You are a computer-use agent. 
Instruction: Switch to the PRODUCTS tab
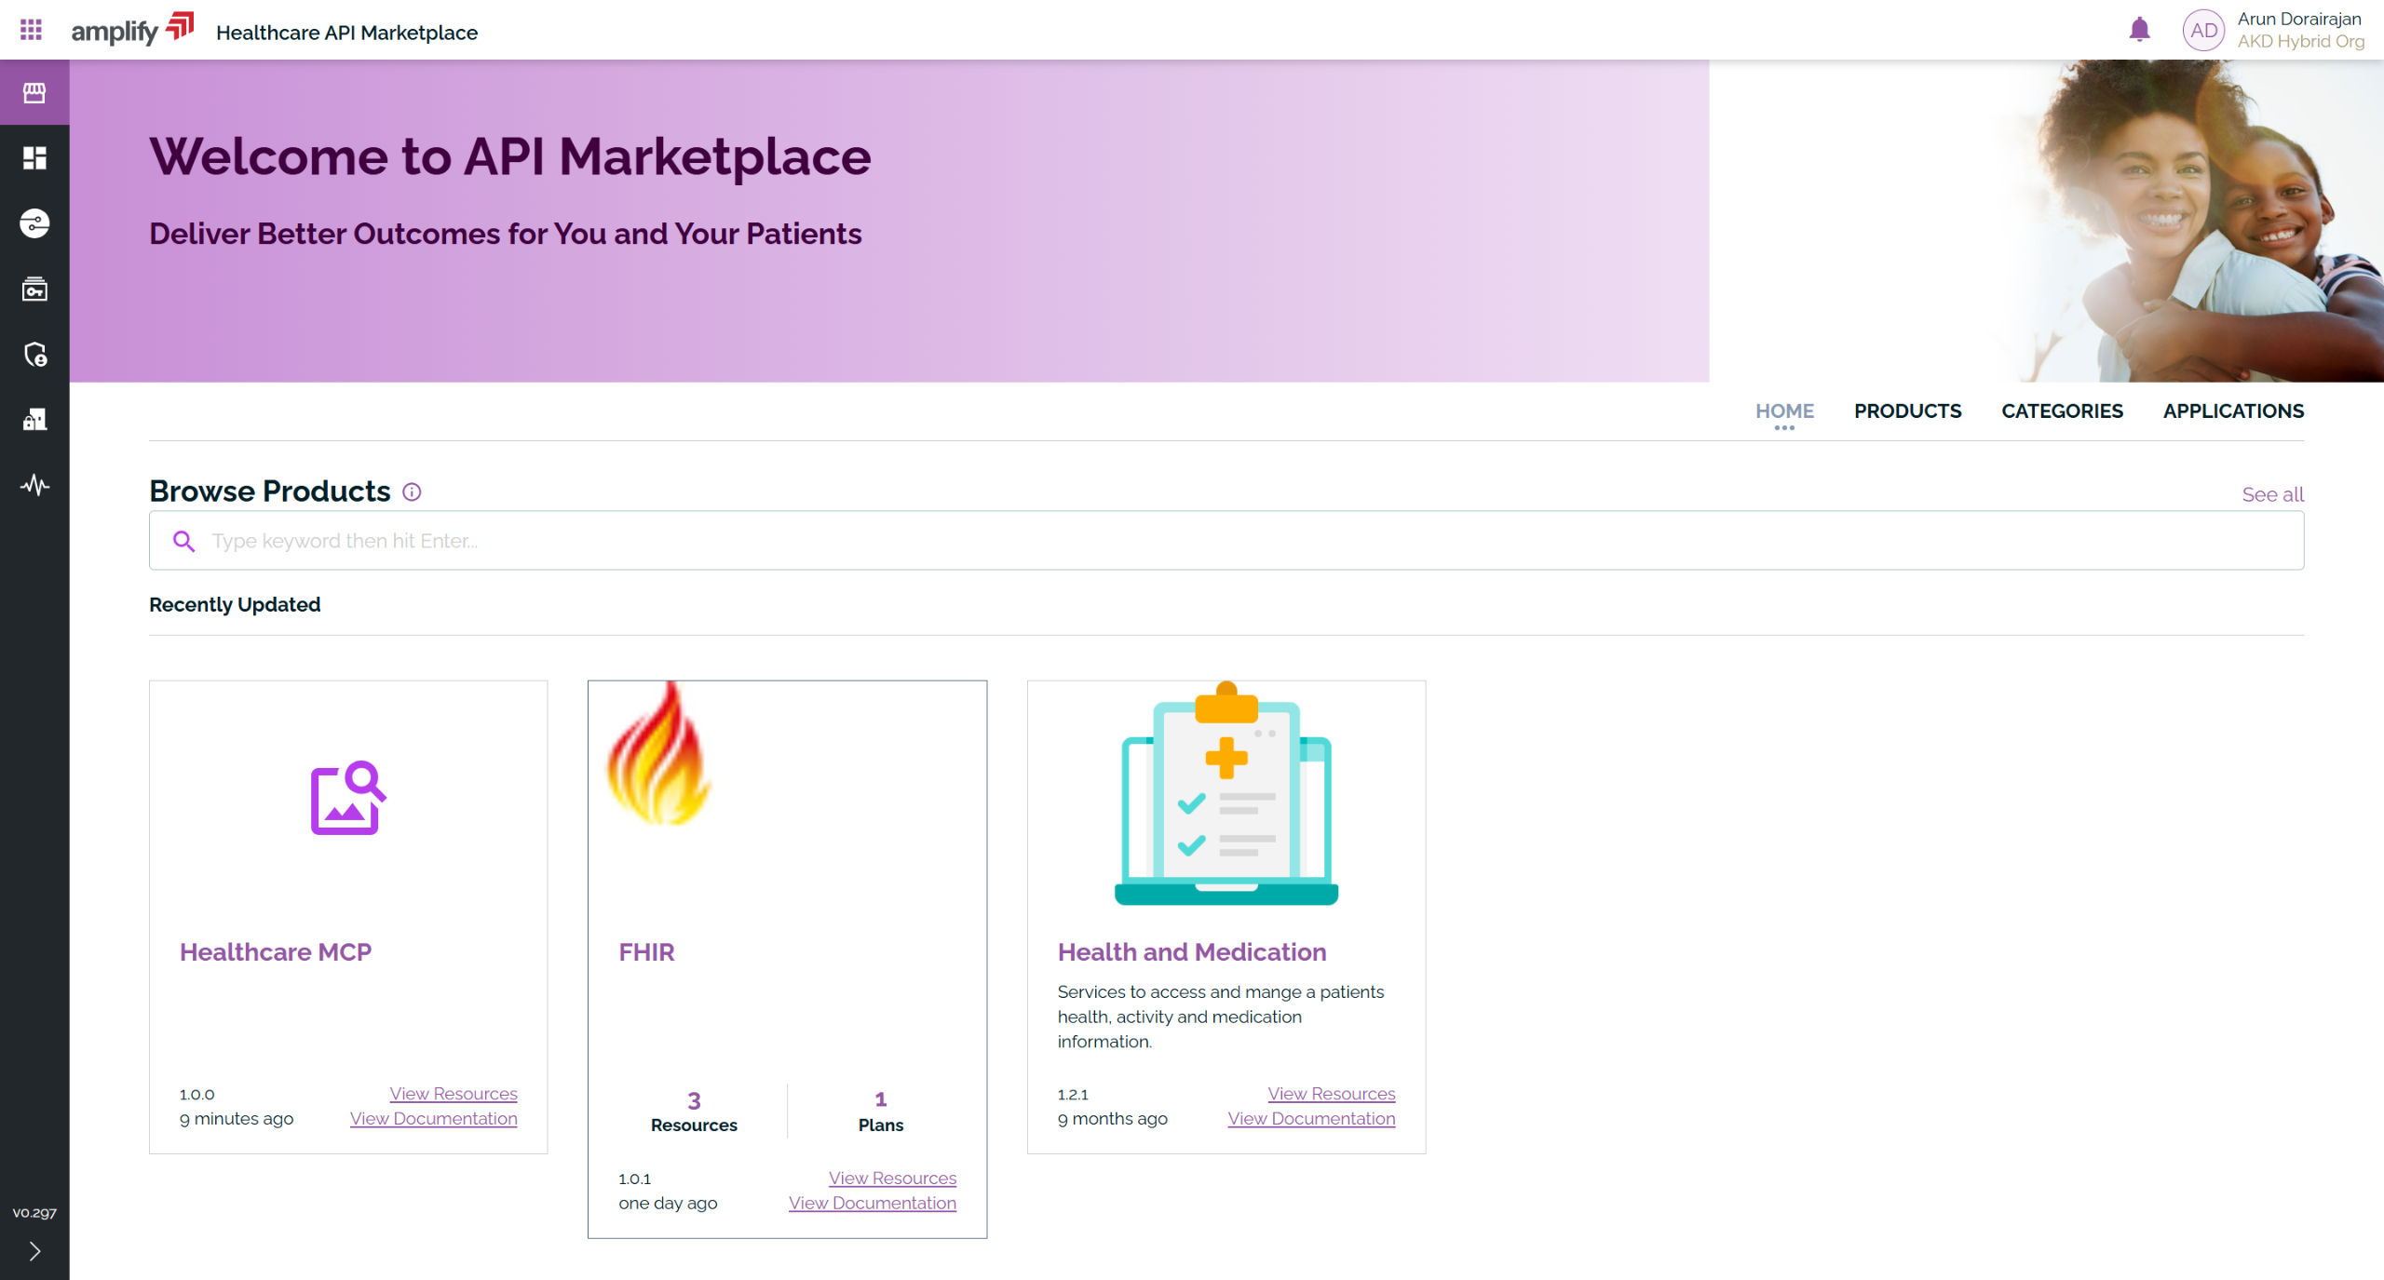coord(1906,411)
